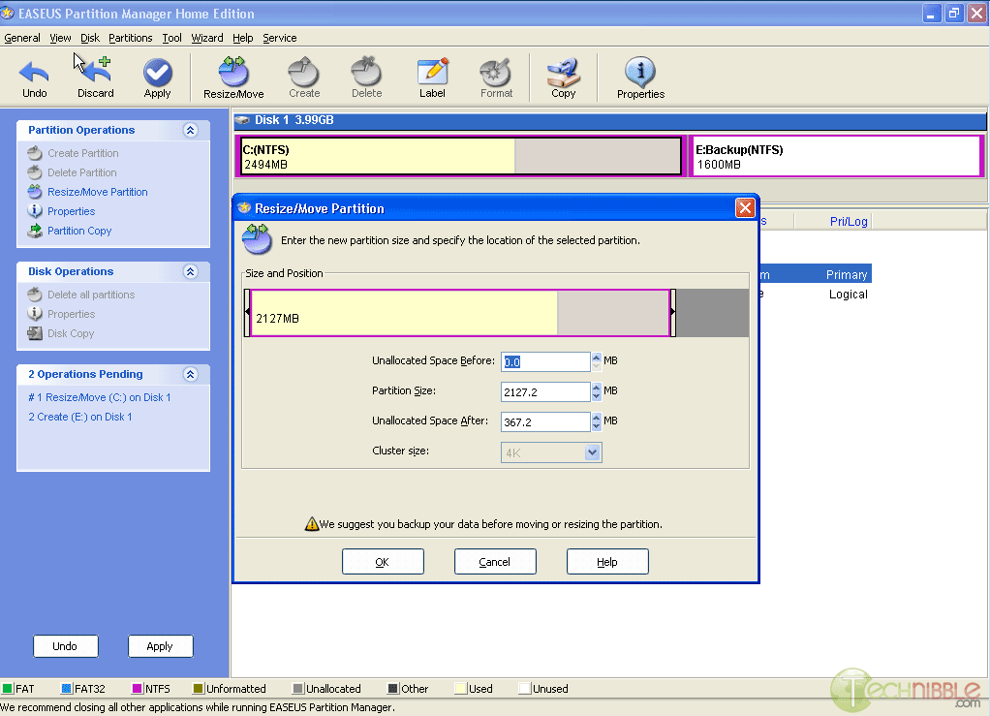Open the Properties toolbar icon
Viewport: 990px width, 716px height.
coord(640,78)
